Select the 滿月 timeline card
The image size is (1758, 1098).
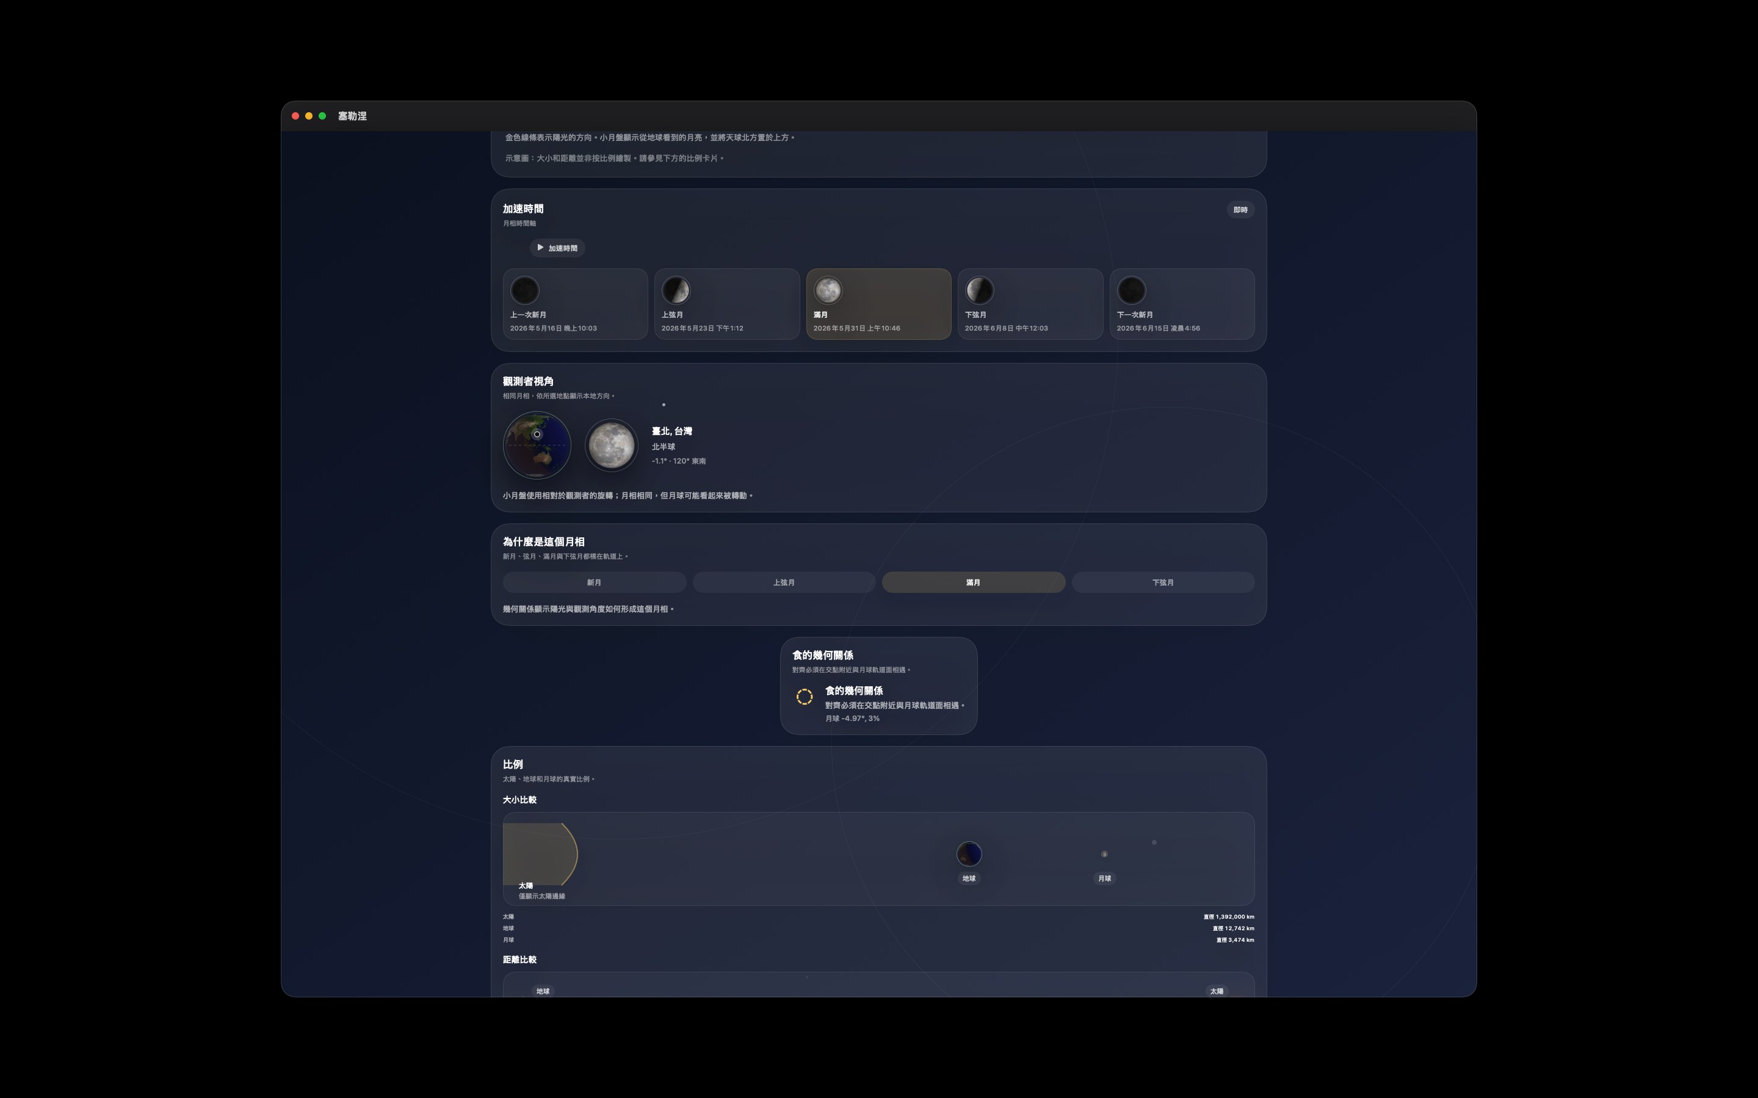coord(878,304)
